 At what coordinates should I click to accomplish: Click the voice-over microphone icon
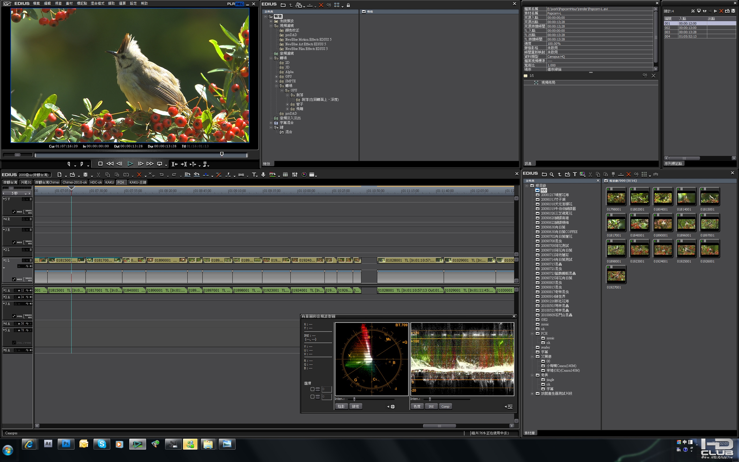coord(263,175)
